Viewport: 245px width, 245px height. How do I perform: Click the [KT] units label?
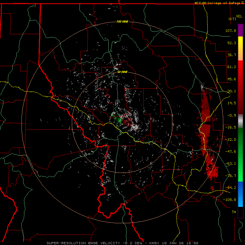[x=232, y=19]
